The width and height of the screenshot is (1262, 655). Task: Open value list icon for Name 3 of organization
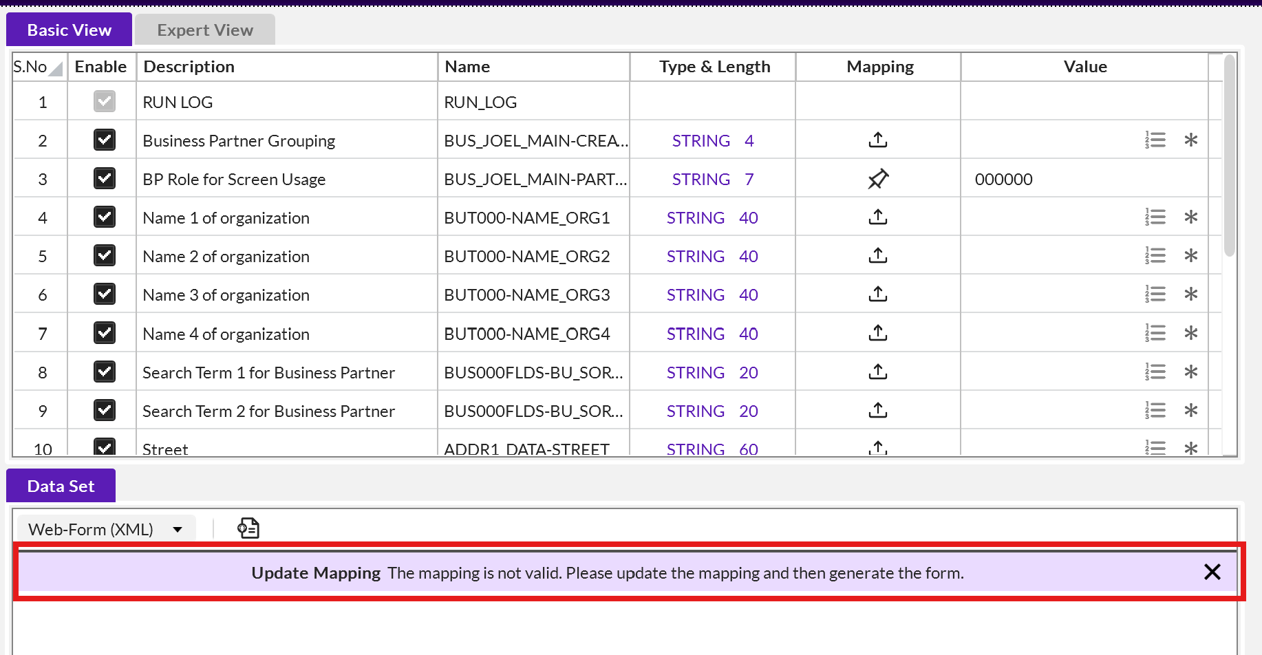(1155, 294)
